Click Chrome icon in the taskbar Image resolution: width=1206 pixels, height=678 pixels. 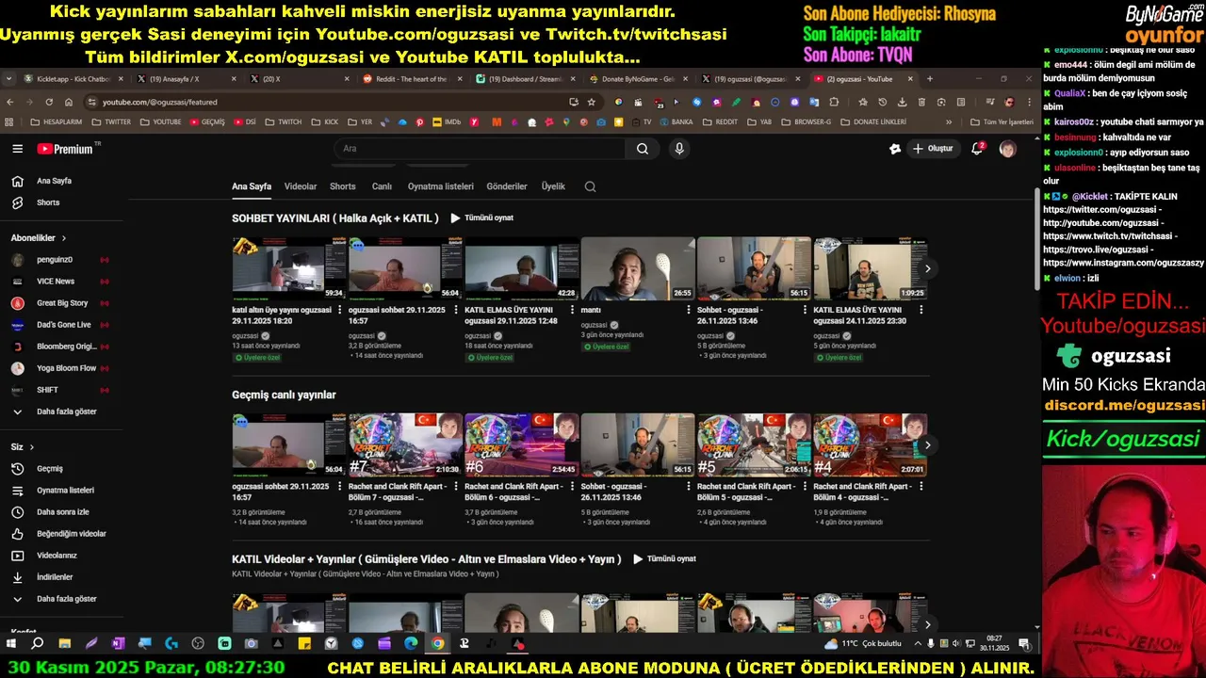(x=437, y=644)
